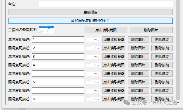Open the screenshot thumbnail in row 4
Image resolution: width=183 pixels, height=110 pixels.
(x=93, y=65)
